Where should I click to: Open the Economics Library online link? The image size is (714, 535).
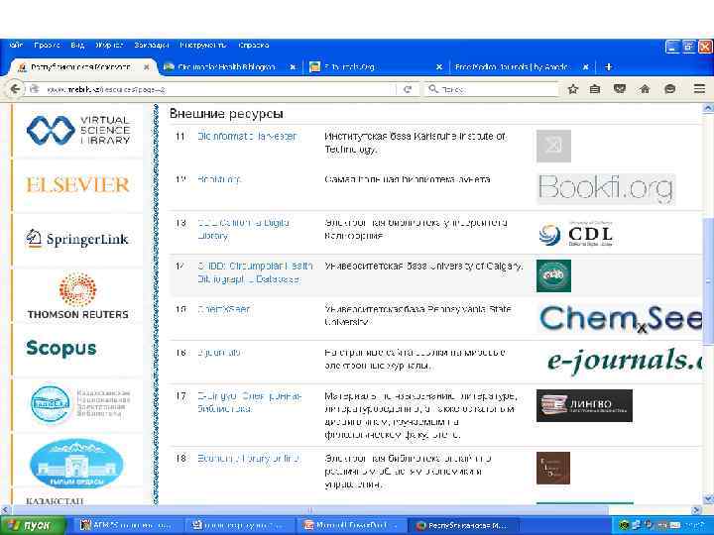249,458
